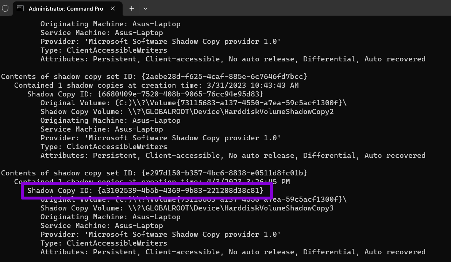Click Service Machine line below HarddiskVolumeShadowCopy3 block
This screenshot has width=451, height=262.
pos(101,226)
